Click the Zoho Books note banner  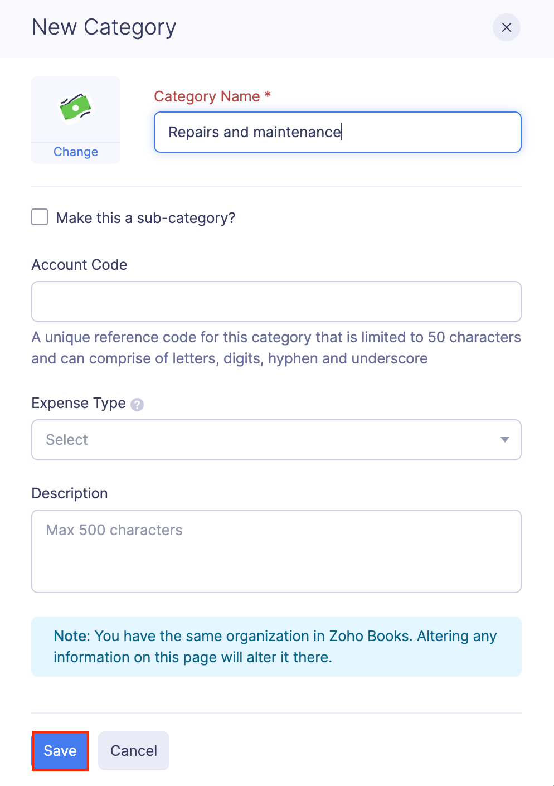tap(276, 646)
